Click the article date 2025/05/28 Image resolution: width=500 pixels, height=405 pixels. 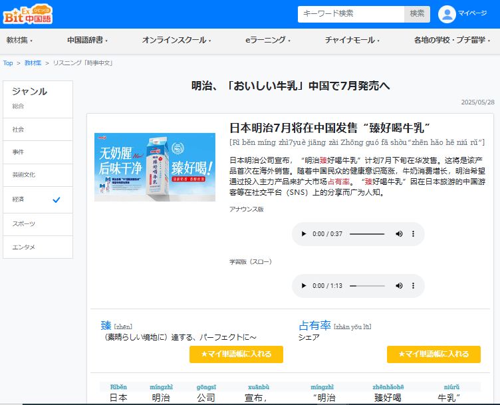click(477, 102)
